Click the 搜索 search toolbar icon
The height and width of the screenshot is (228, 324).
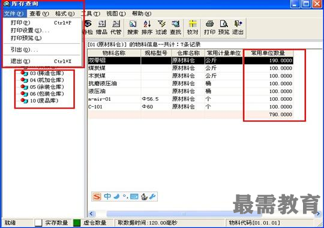tap(133, 28)
